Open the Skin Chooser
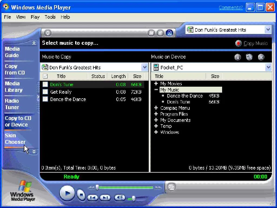The width and height of the screenshot is (277, 208). 15,139
